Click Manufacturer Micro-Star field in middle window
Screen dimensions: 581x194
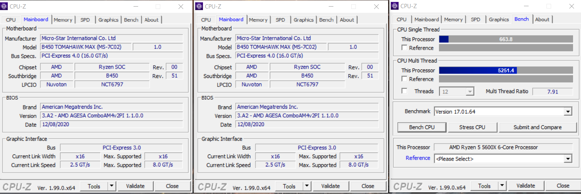(307, 38)
